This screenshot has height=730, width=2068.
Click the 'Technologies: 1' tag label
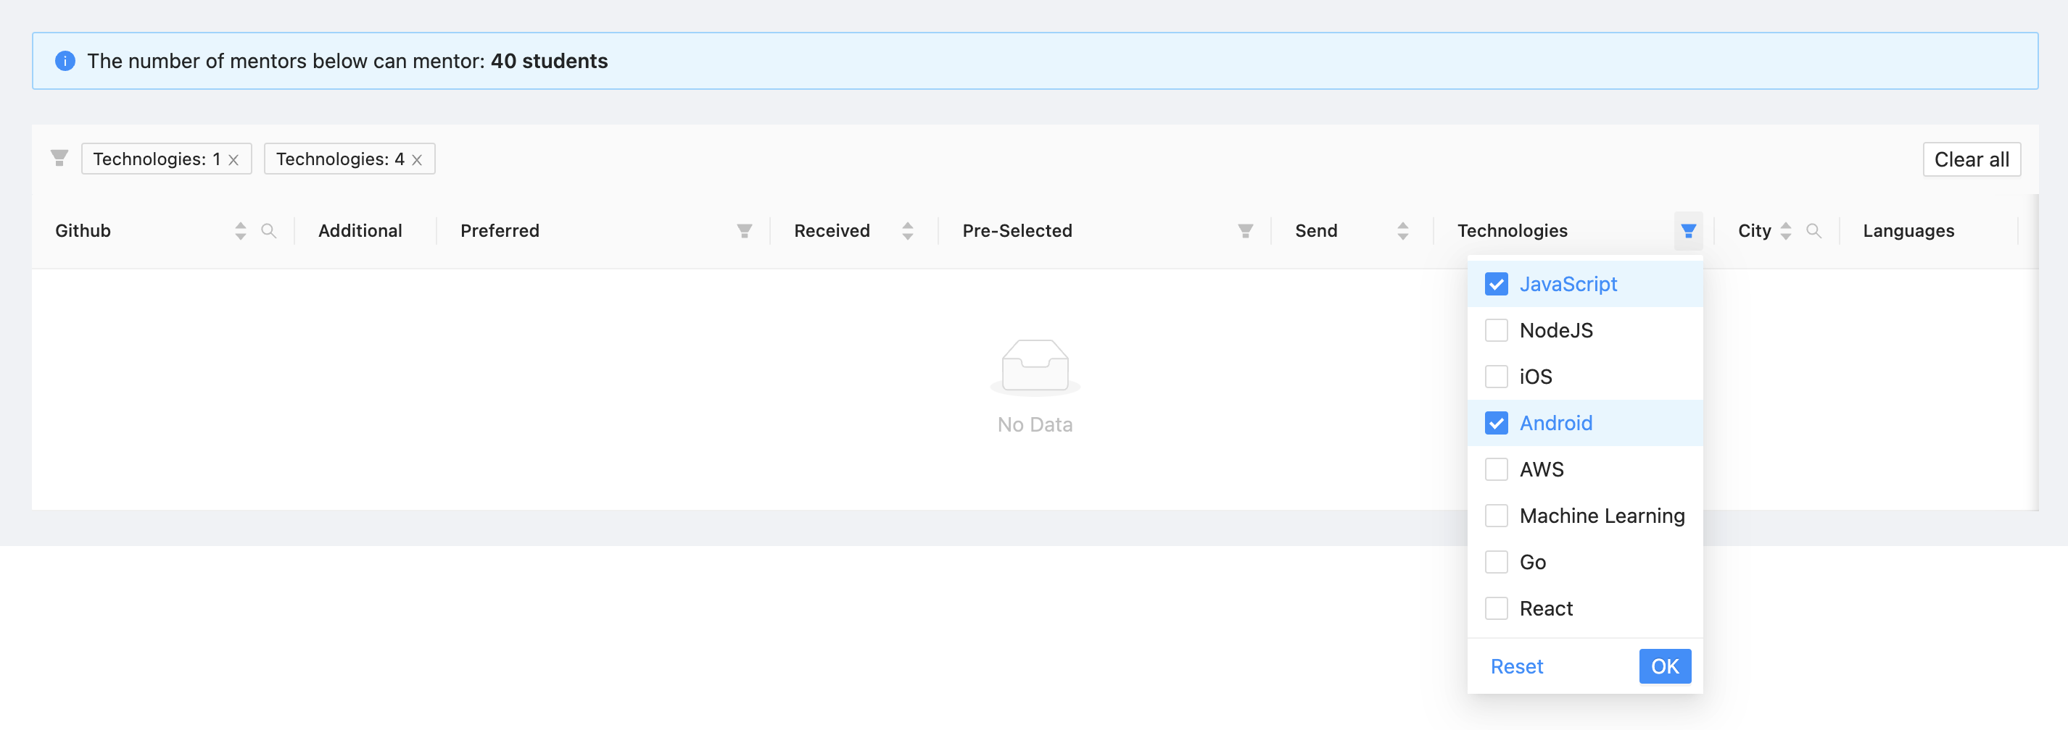(x=157, y=159)
